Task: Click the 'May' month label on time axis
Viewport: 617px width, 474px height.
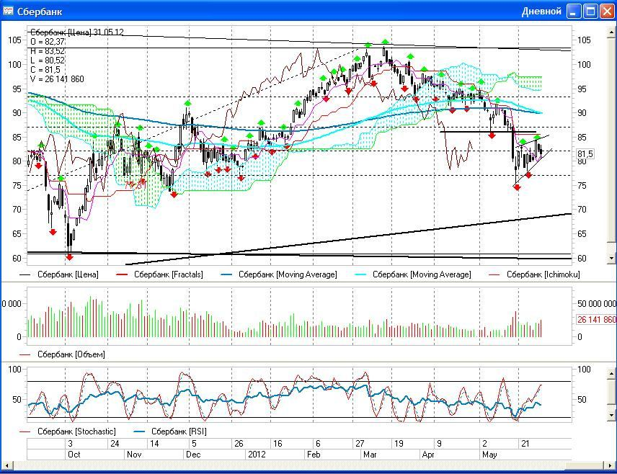Action: coord(489,455)
